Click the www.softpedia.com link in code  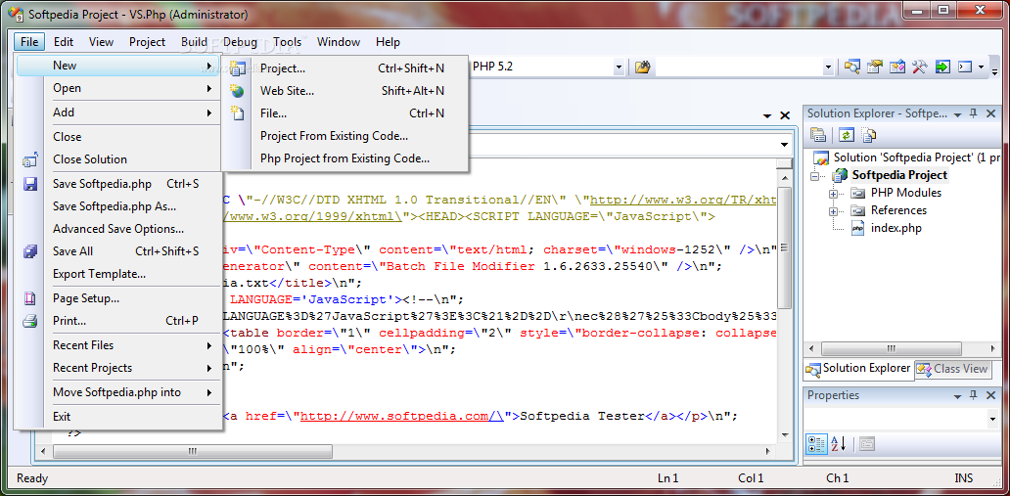click(401, 416)
